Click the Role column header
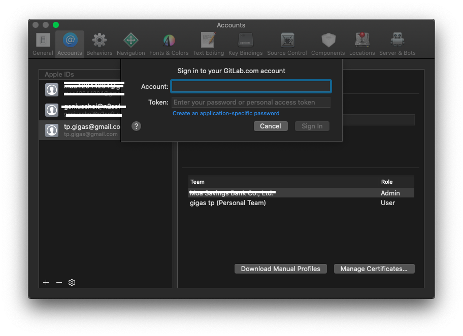 [x=396, y=182]
